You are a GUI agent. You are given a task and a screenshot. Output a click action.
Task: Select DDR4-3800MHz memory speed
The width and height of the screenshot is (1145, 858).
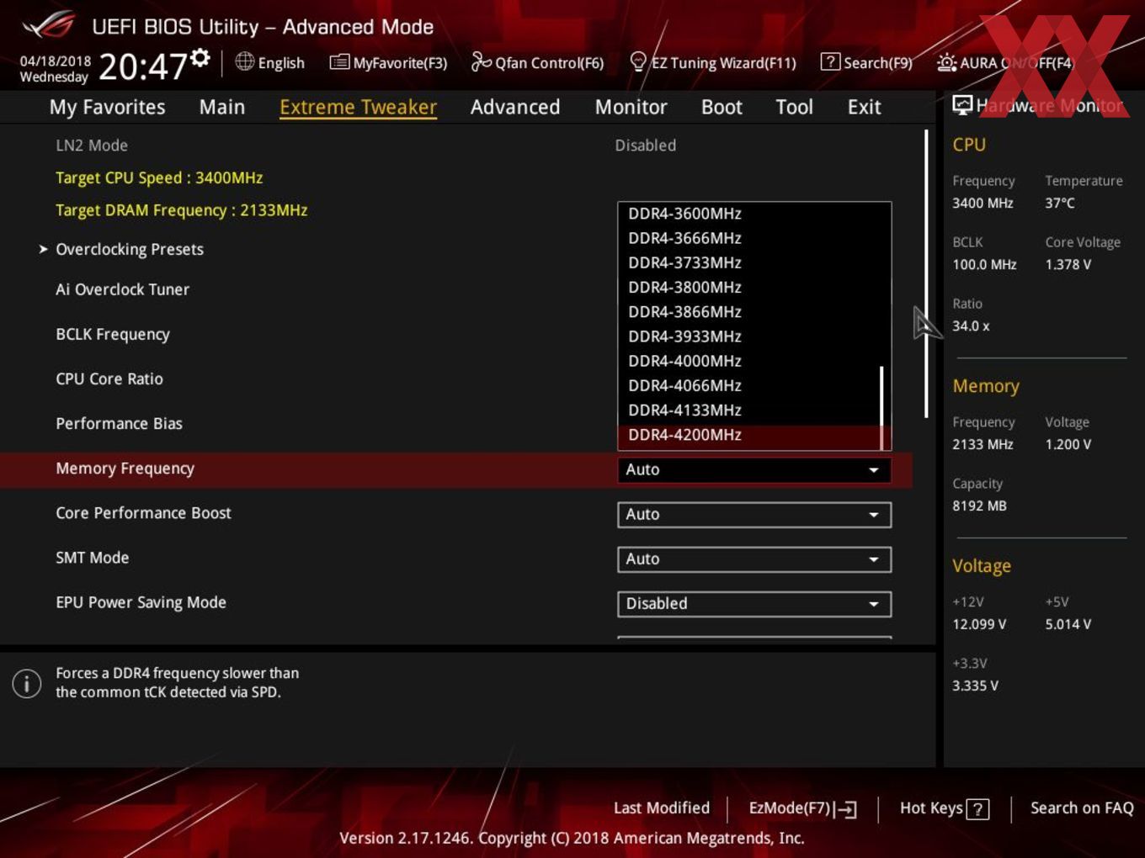(749, 287)
